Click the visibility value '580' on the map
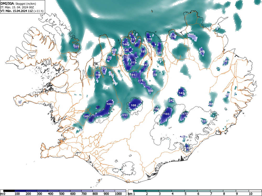This screenshot has height=196, width=262. pyautogui.click(x=191, y=34)
